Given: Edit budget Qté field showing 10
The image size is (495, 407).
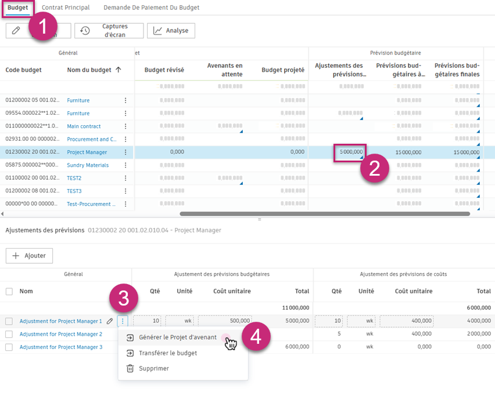Looking at the screenshot, I should point(147,321).
